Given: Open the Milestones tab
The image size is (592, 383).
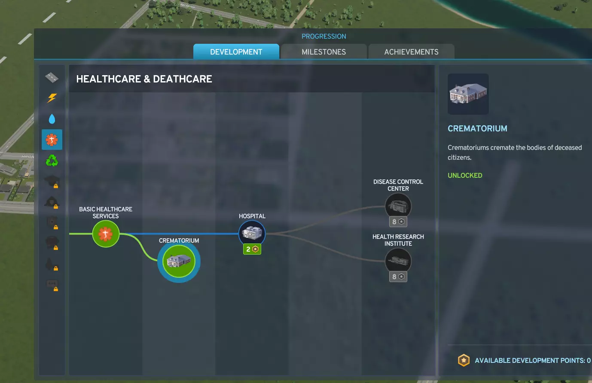Looking at the screenshot, I should point(324,52).
